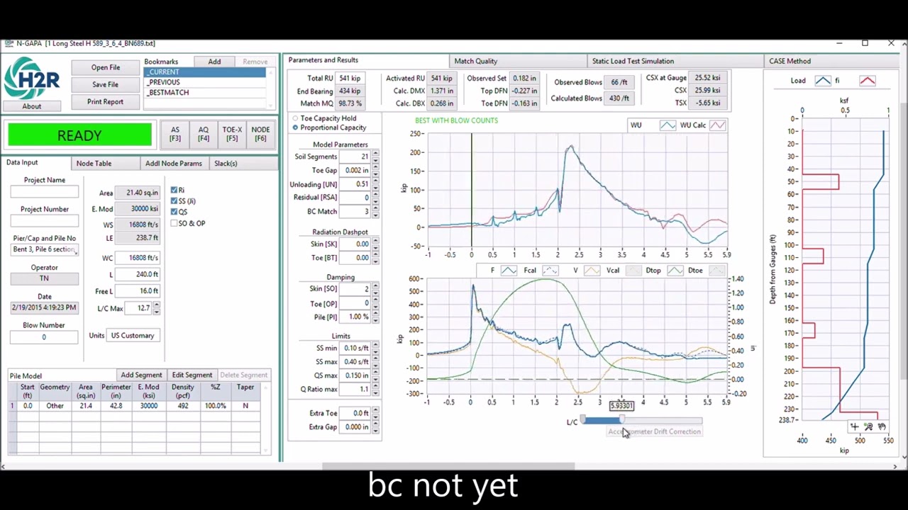Click the Operator TN field
This screenshot has height=510, width=908.
(x=45, y=278)
